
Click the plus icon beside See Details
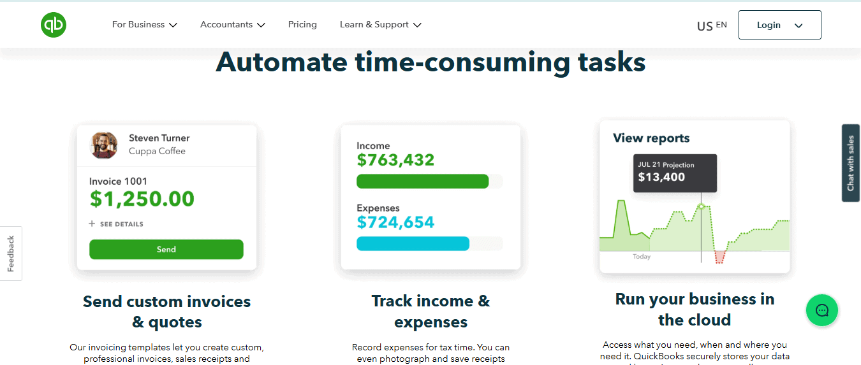tap(92, 224)
